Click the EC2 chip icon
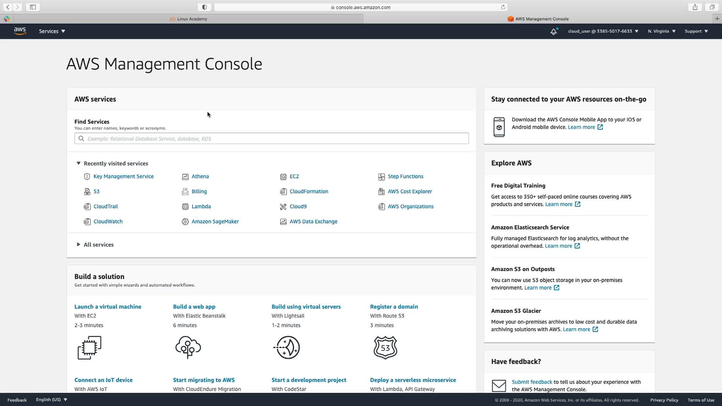The image size is (722, 406). (x=283, y=176)
